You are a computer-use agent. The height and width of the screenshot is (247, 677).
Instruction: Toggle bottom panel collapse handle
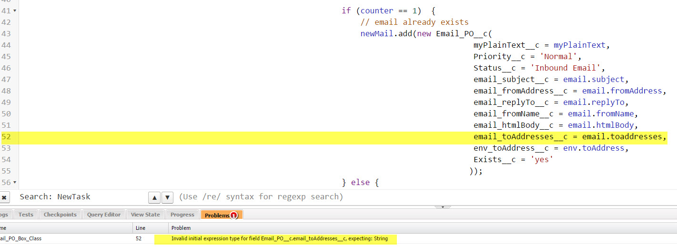[443, 207]
